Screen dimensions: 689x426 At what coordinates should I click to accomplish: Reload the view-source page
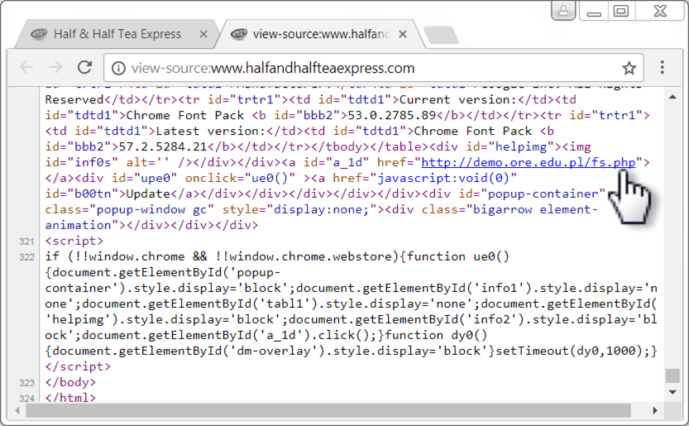point(84,67)
